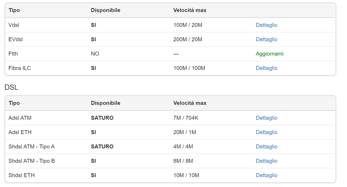Image resolution: width=347 pixels, height=187 pixels.
Task: Open Dettaglio link for EVdsl
Action: click(266, 39)
